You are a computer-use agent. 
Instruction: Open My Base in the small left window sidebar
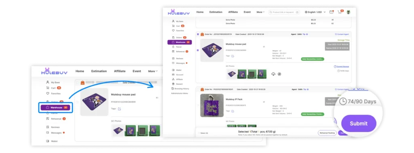[53, 82]
